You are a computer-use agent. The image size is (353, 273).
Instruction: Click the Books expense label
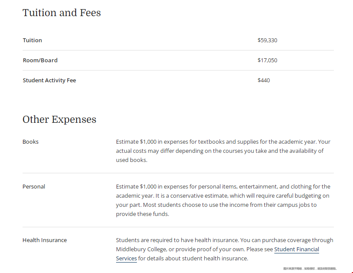tap(30, 142)
